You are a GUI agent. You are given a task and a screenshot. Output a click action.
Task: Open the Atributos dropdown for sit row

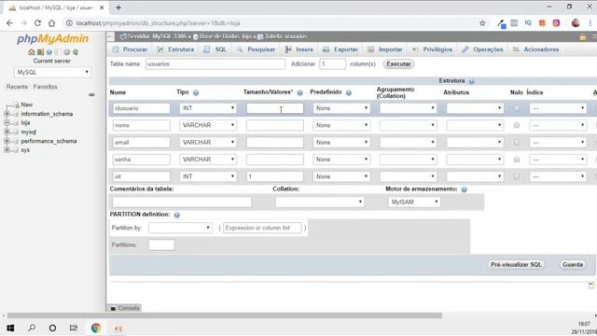[475, 176]
